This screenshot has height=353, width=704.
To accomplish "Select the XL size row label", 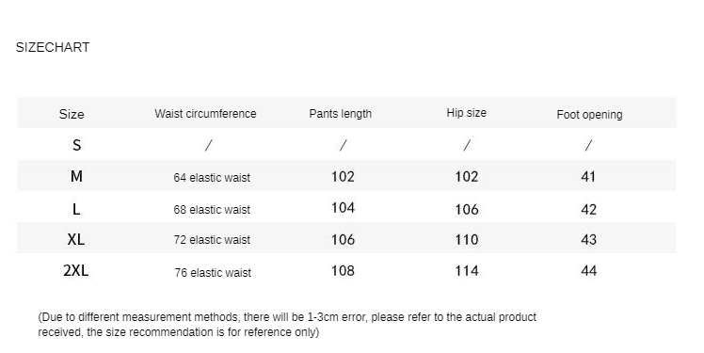I will coord(76,239).
